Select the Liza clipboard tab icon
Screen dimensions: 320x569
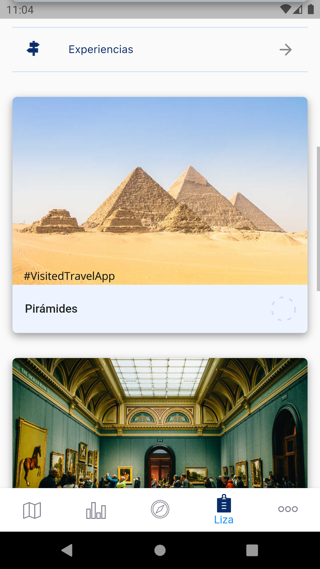click(x=224, y=504)
